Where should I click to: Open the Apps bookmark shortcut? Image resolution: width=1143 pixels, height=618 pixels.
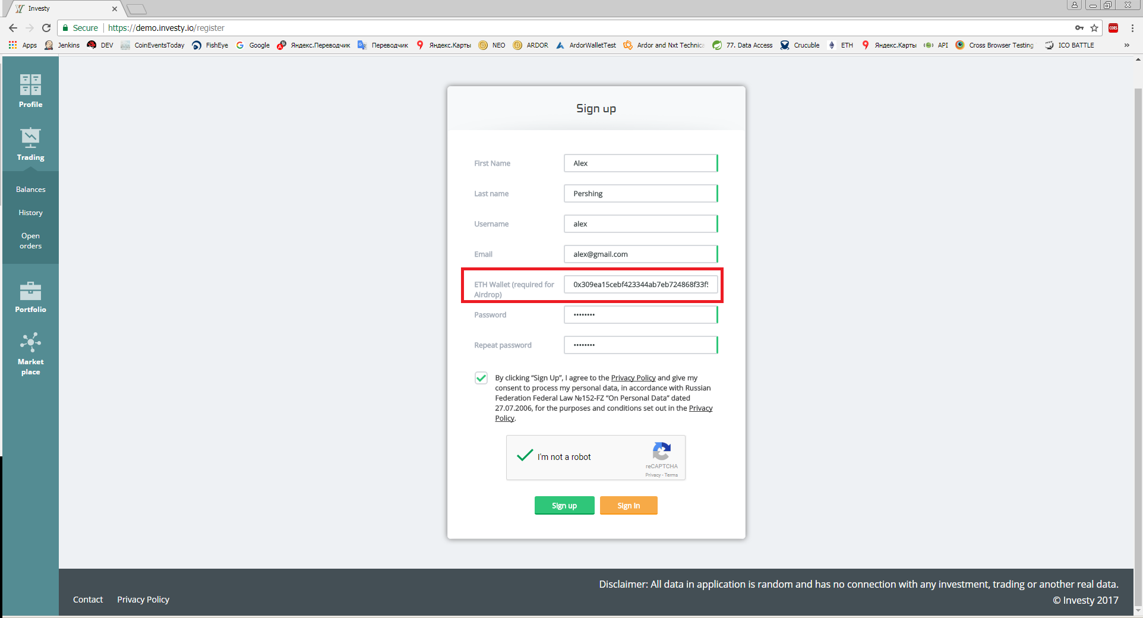point(23,45)
